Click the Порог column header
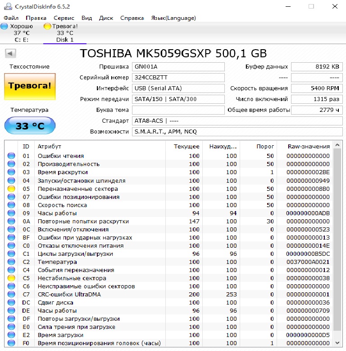Image resolution: width=346 pixels, height=351 pixels. (259, 146)
